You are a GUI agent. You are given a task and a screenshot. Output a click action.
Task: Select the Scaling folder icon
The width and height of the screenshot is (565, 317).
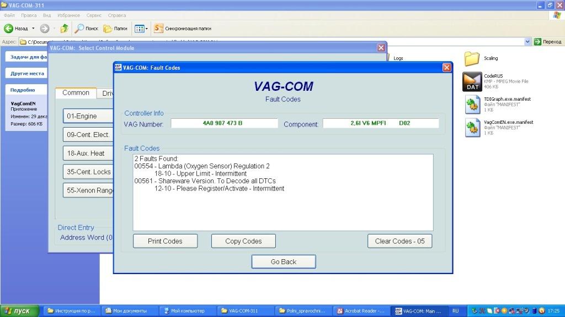tap(472, 58)
